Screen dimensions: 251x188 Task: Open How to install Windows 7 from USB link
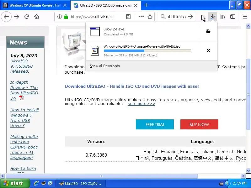coord(24,118)
